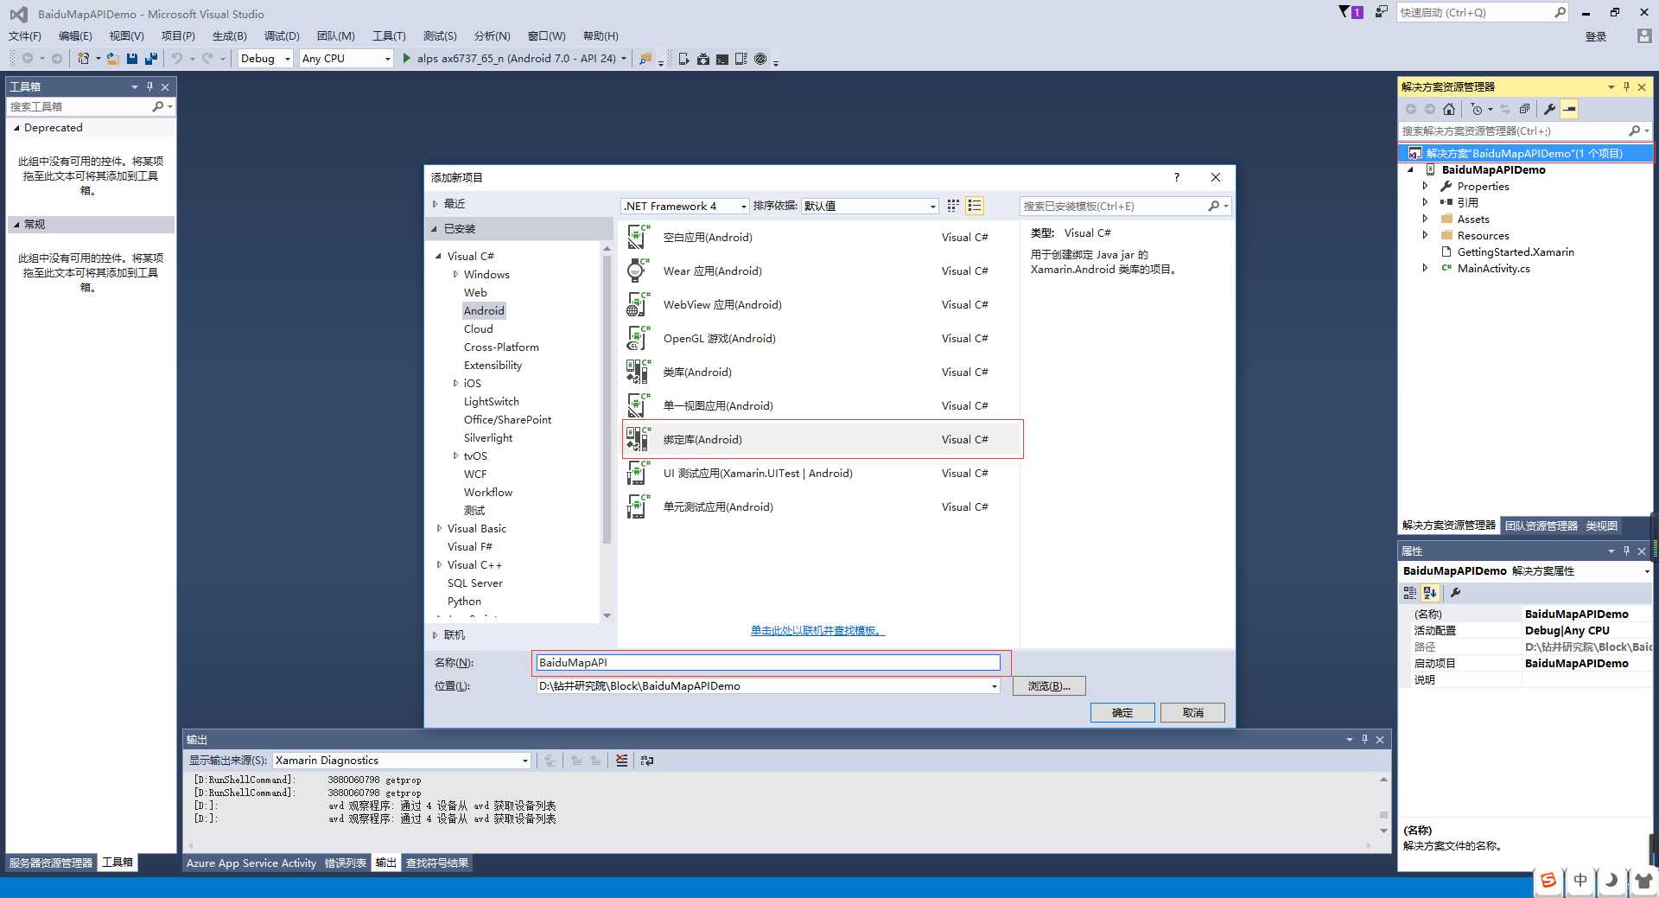Click the green Start debugging arrow
The image size is (1659, 898).
click(406, 59)
